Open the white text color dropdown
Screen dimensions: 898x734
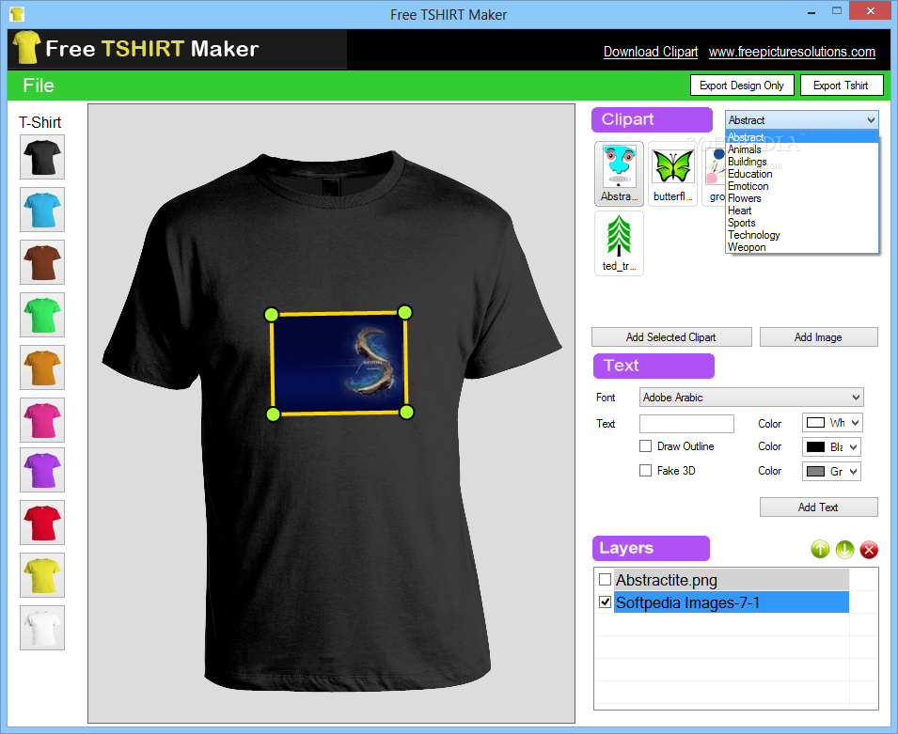832,423
